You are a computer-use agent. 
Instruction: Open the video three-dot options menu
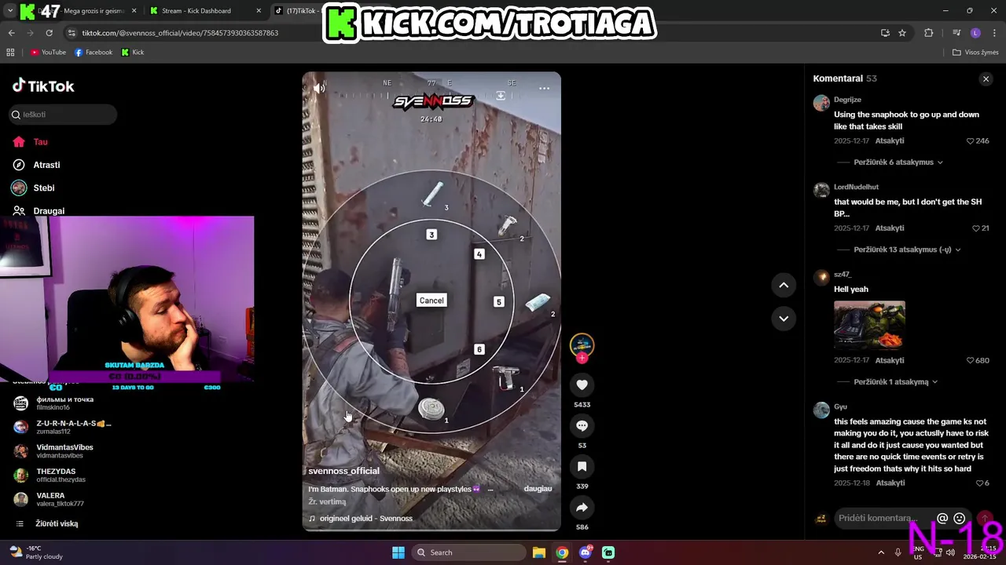point(544,89)
